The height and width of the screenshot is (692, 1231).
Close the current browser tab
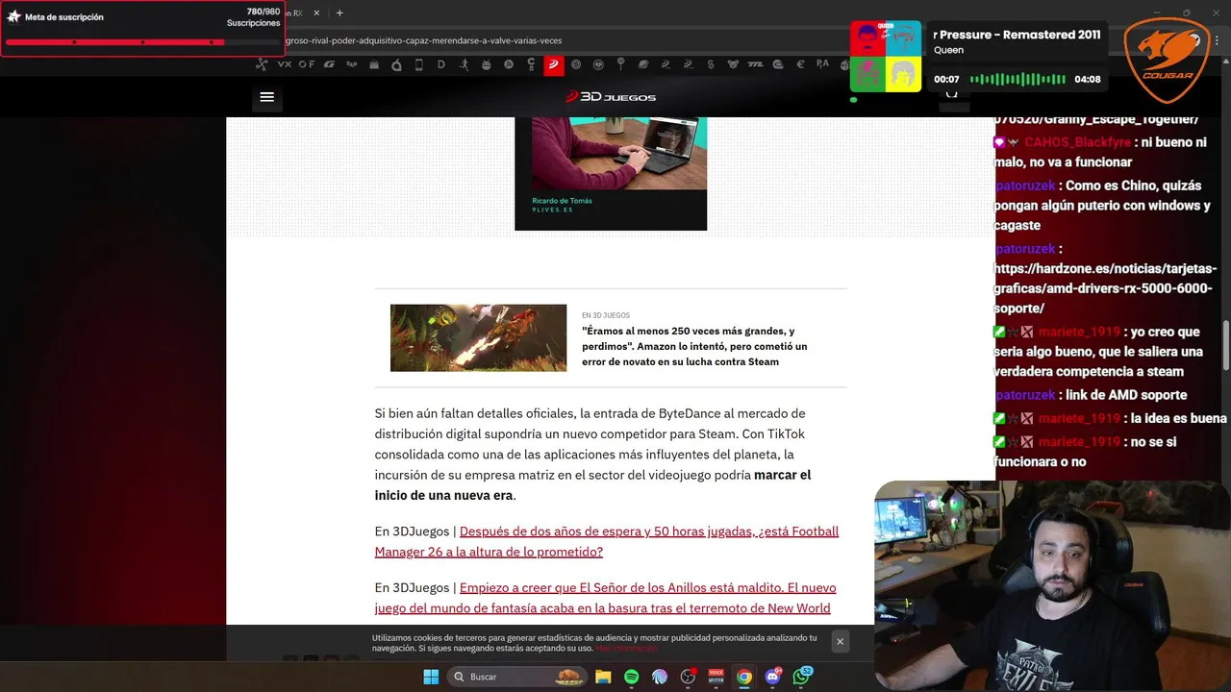pyautogui.click(x=317, y=12)
